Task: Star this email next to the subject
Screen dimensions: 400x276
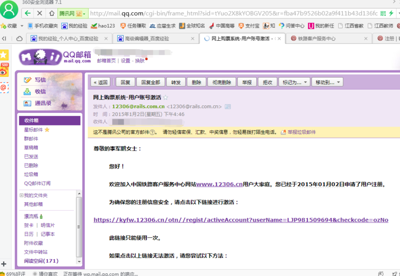Action: 166,97
